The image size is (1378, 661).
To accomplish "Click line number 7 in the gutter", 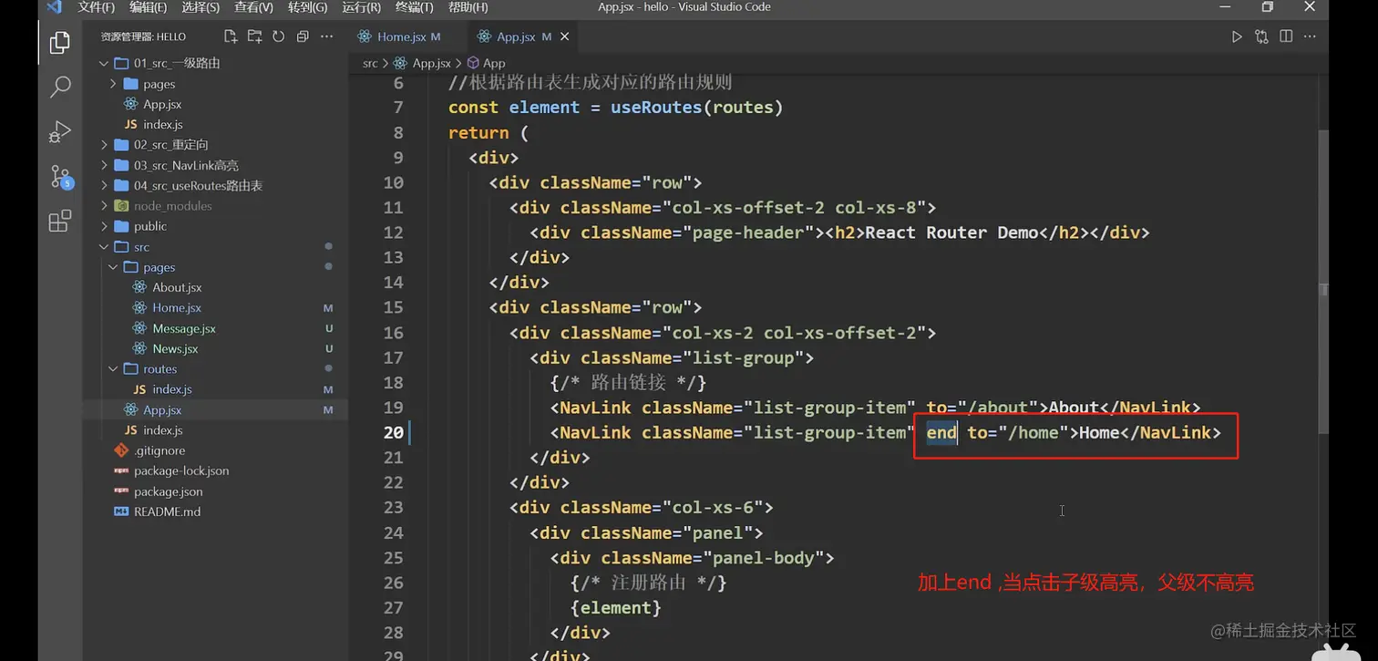I will click(398, 108).
